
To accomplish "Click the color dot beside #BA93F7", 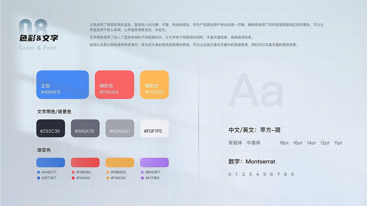I will click(x=142, y=172).
